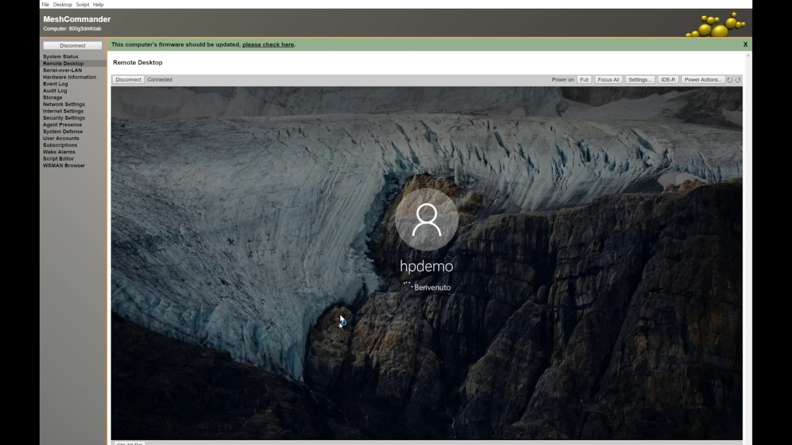Follow the 'please check here' firmware link
The width and height of the screenshot is (792, 445).
(x=268, y=44)
